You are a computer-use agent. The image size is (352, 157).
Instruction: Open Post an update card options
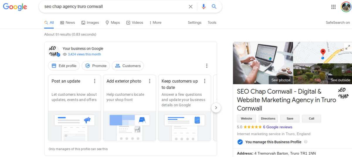click(94, 81)
